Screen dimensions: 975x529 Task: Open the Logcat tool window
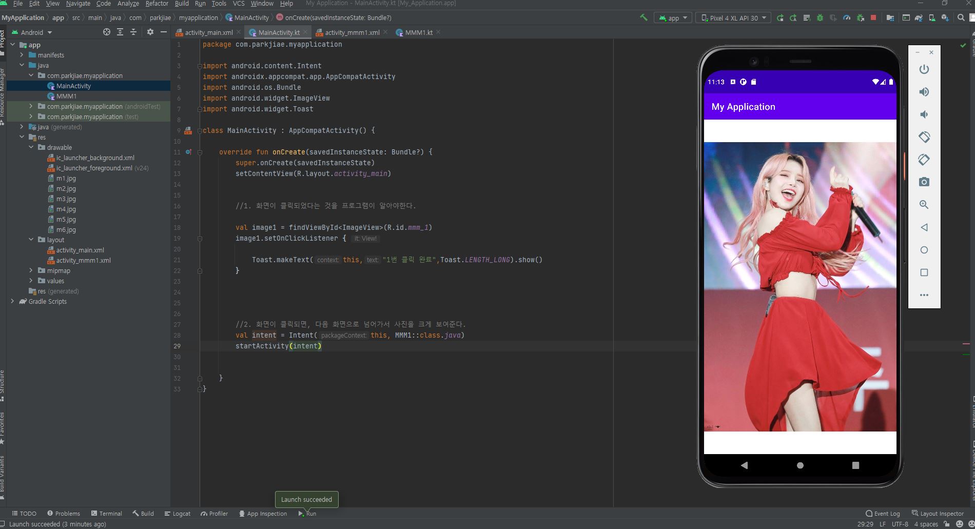[x=177, y=514]
